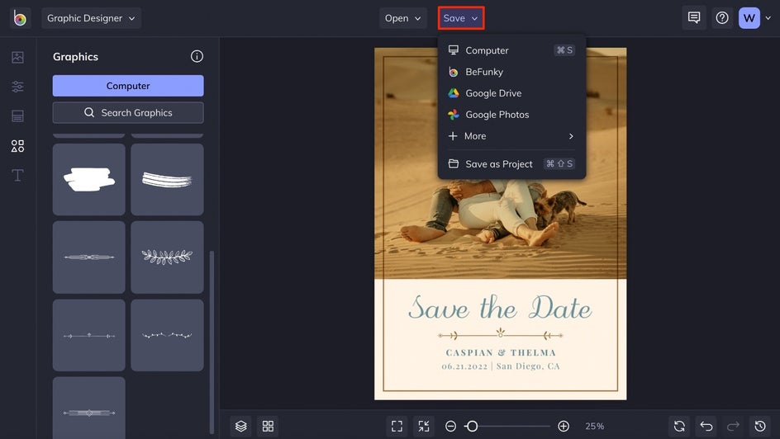Select the Text tool in sidebar

[17, 176]
